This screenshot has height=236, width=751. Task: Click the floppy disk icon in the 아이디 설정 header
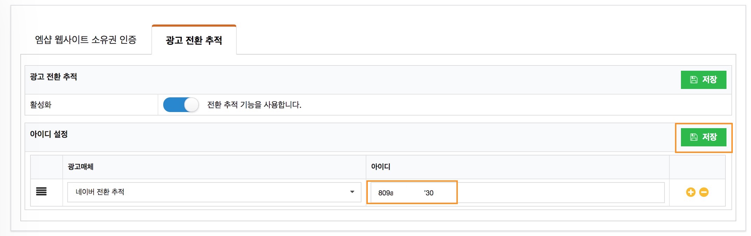tap(694, 137)
